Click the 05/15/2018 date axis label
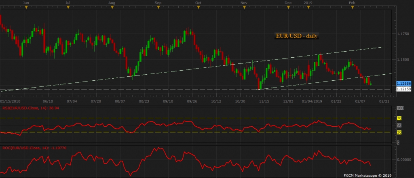 [x=11, y=101]
